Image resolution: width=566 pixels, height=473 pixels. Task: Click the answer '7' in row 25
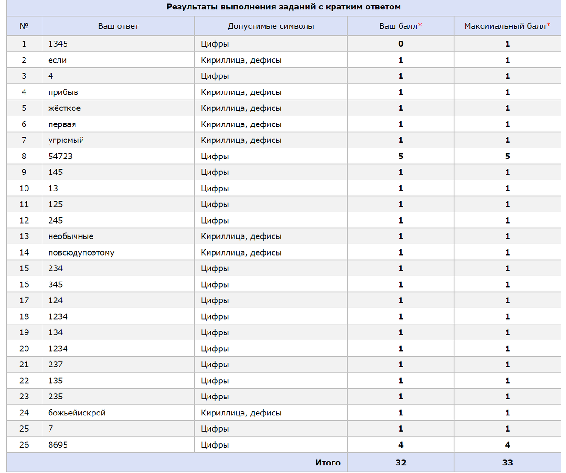pos(50,429)
